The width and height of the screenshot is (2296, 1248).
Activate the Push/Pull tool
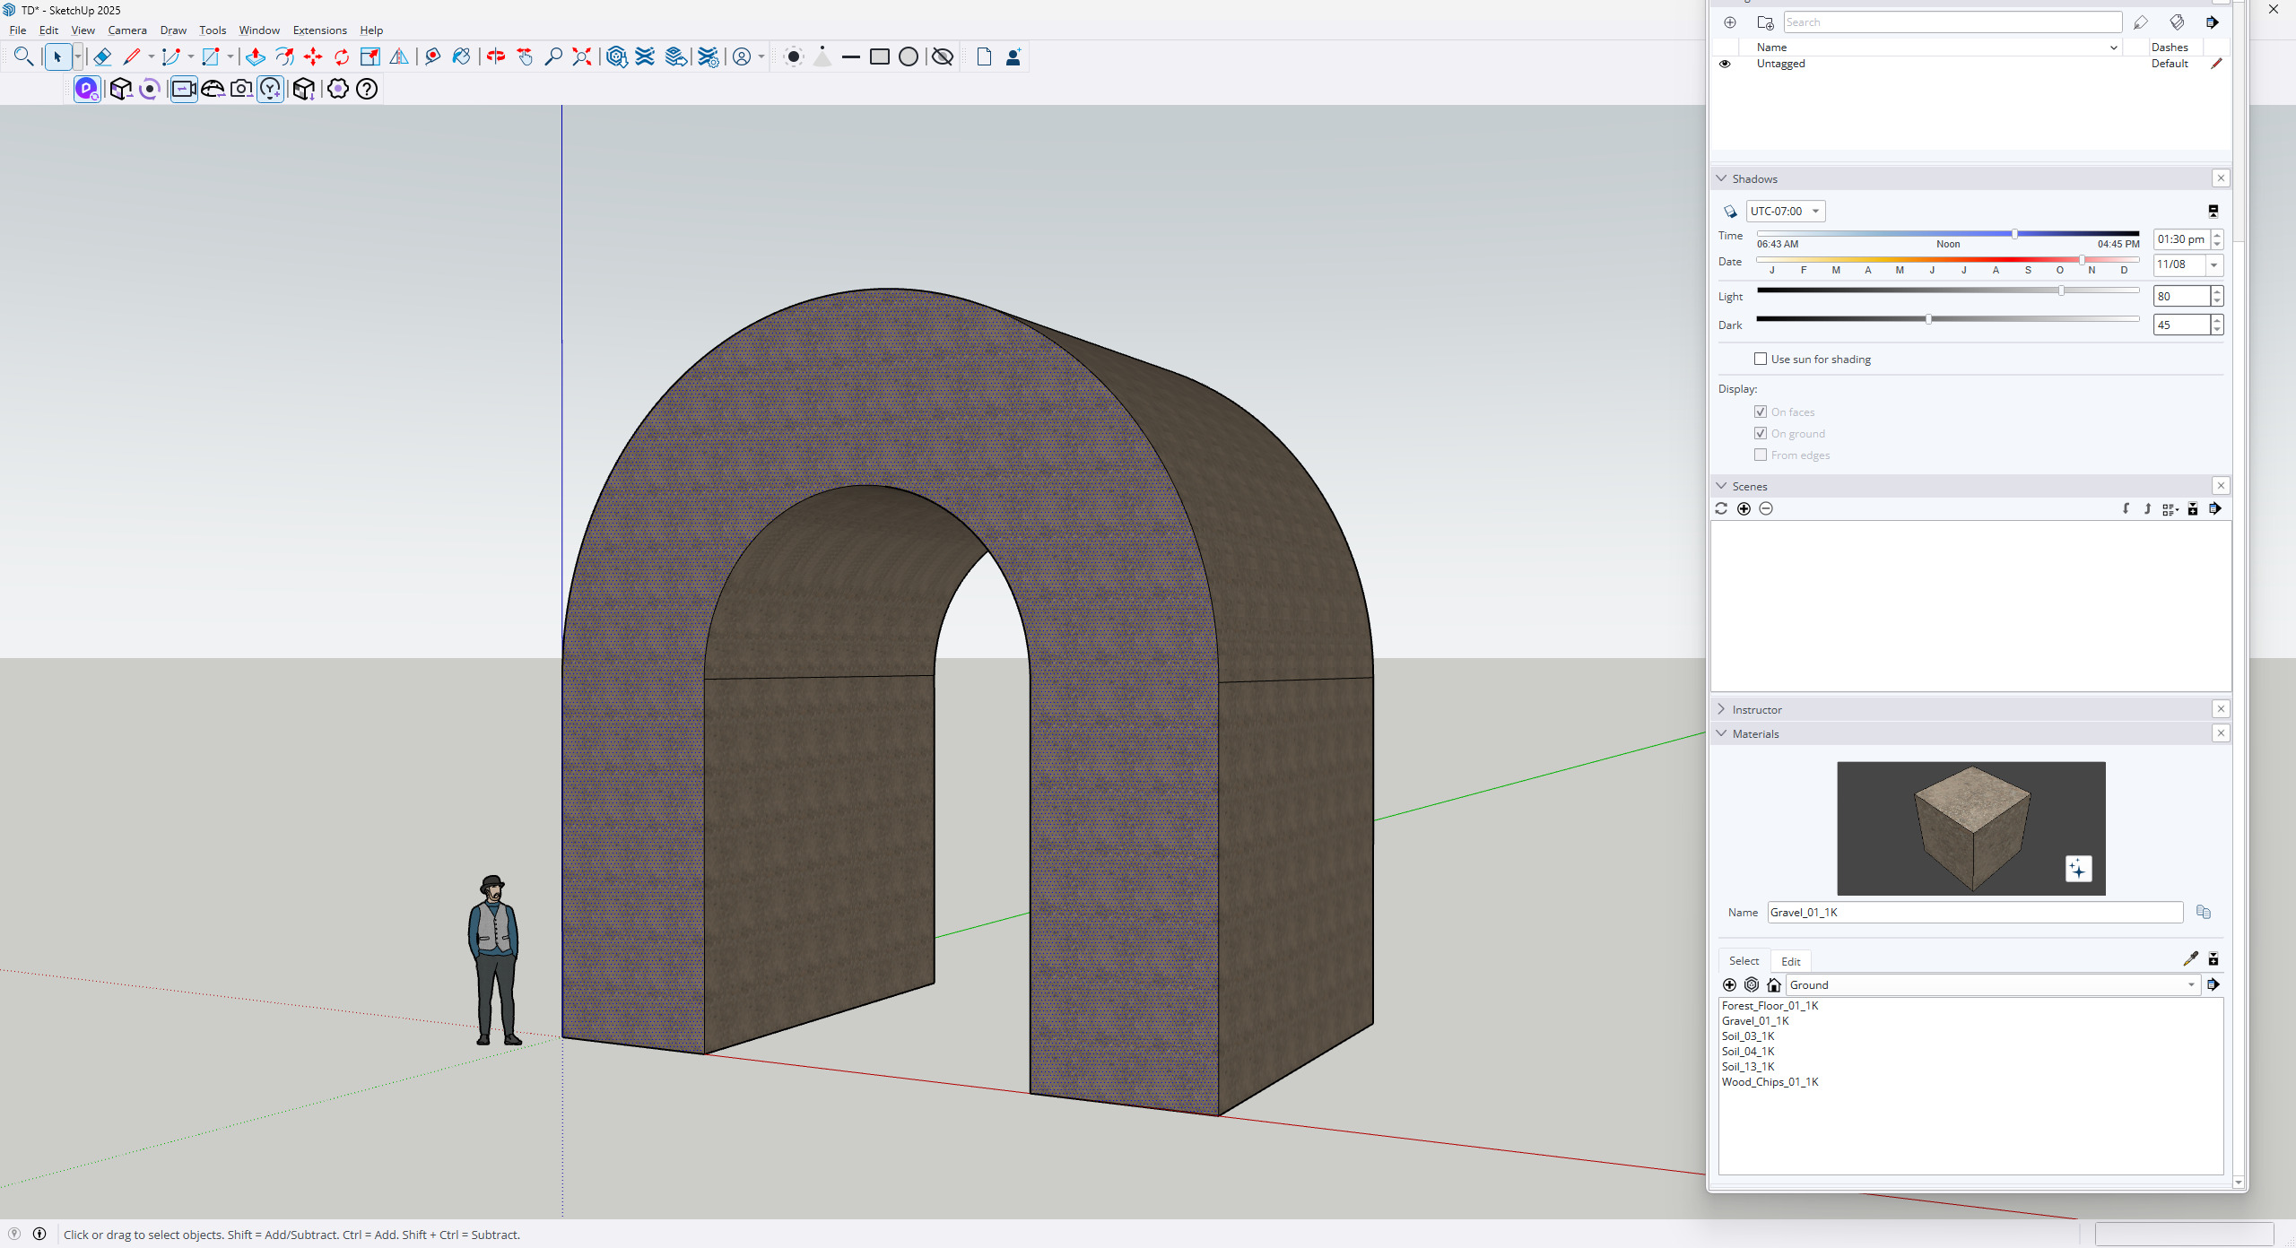pos(255,57)
